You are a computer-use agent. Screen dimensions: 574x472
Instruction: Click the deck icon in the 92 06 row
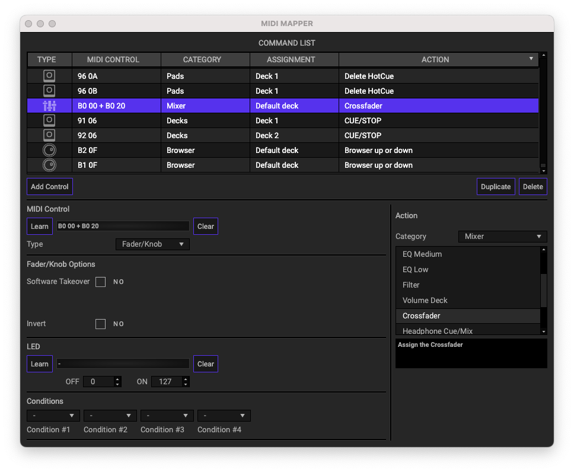pyautogui.click(x=49, y=135)
